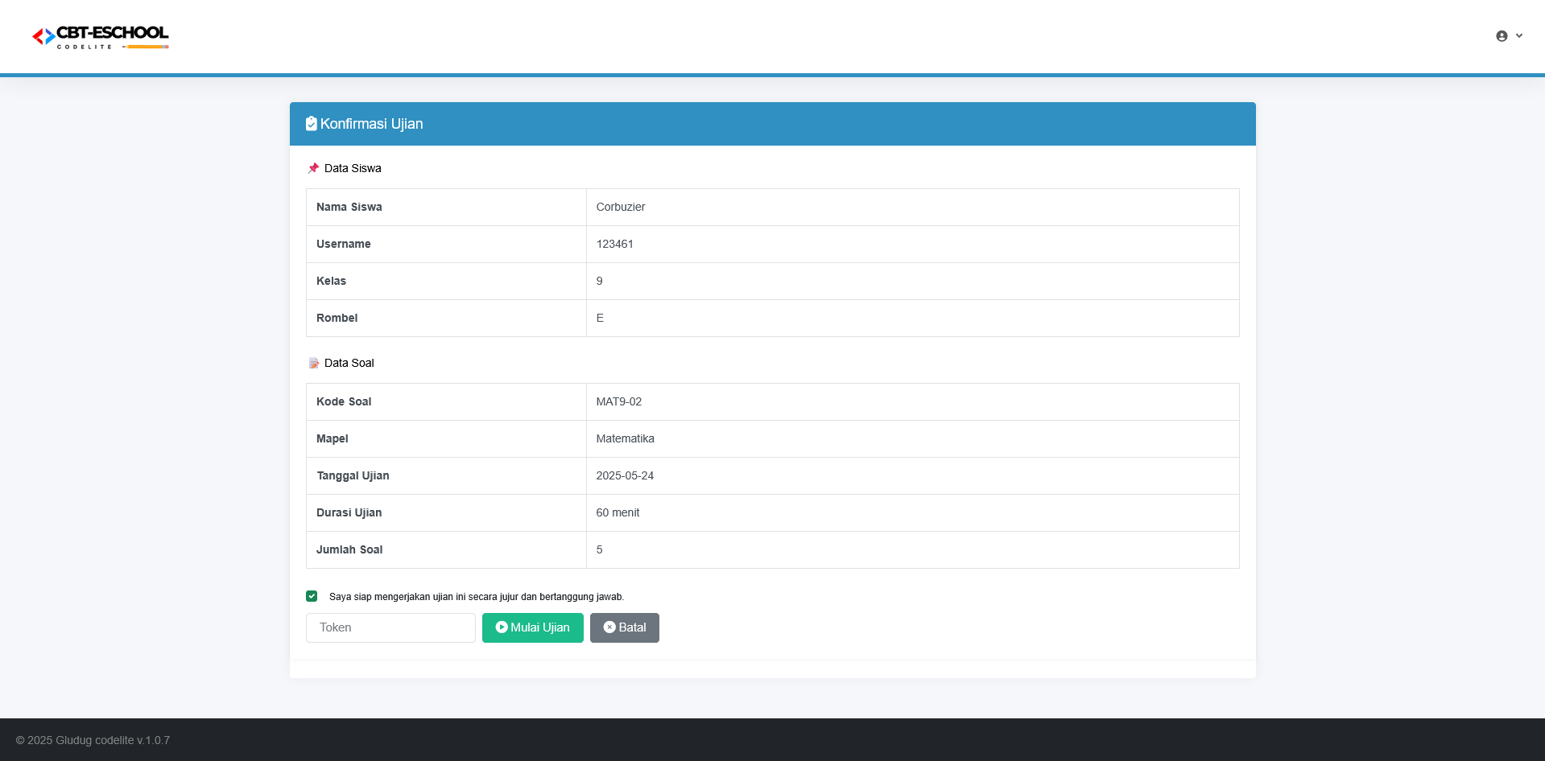Select exam date 2025-05-24
1545x761 pixels.
coord(625,475)
